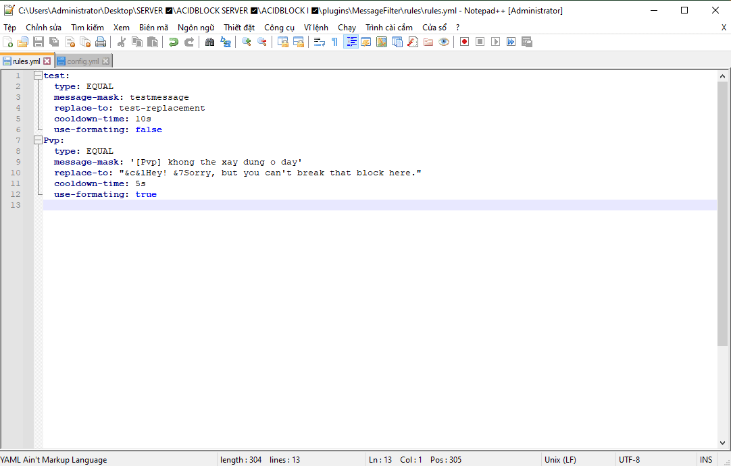Screen dimensions: 731x466
Task: Click the Save file toolbar icon
Action: (x=39, y=42)
